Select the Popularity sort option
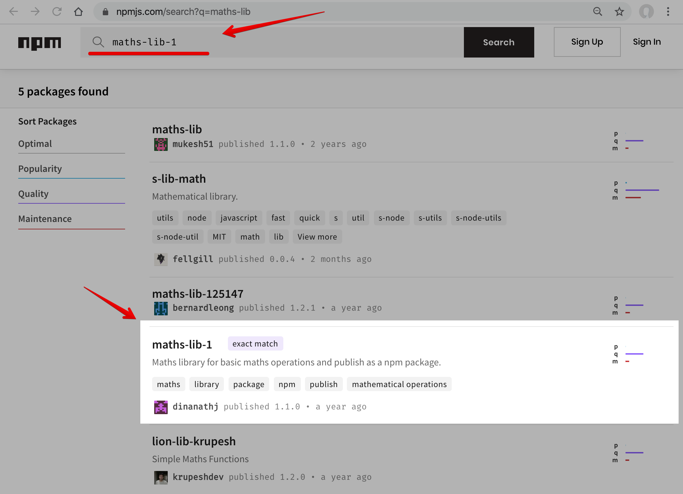 click(40, 168)
